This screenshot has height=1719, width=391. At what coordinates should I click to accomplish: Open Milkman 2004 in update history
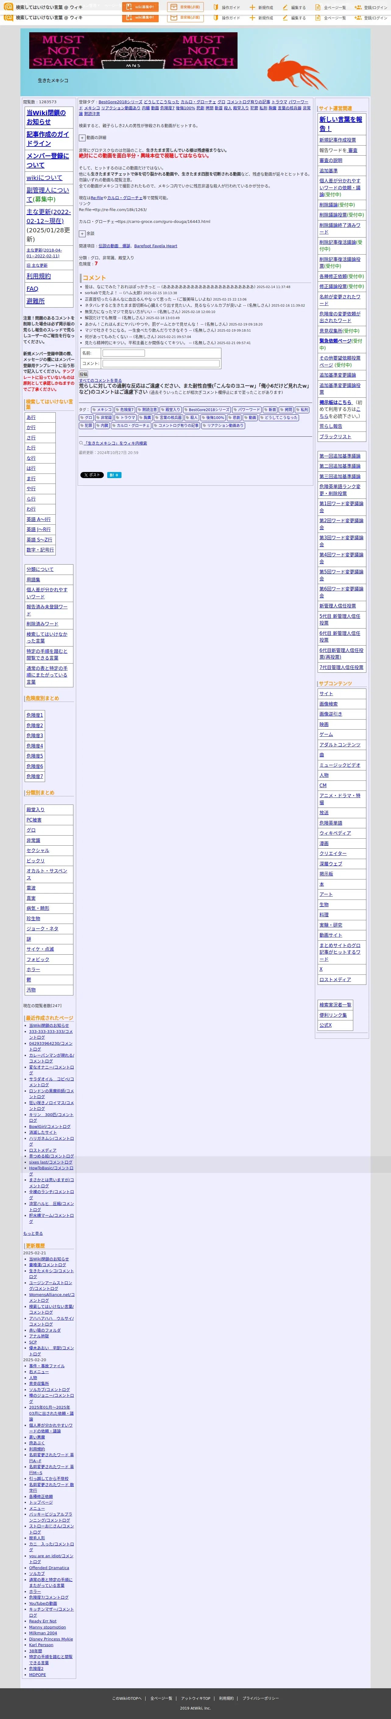43,1633
